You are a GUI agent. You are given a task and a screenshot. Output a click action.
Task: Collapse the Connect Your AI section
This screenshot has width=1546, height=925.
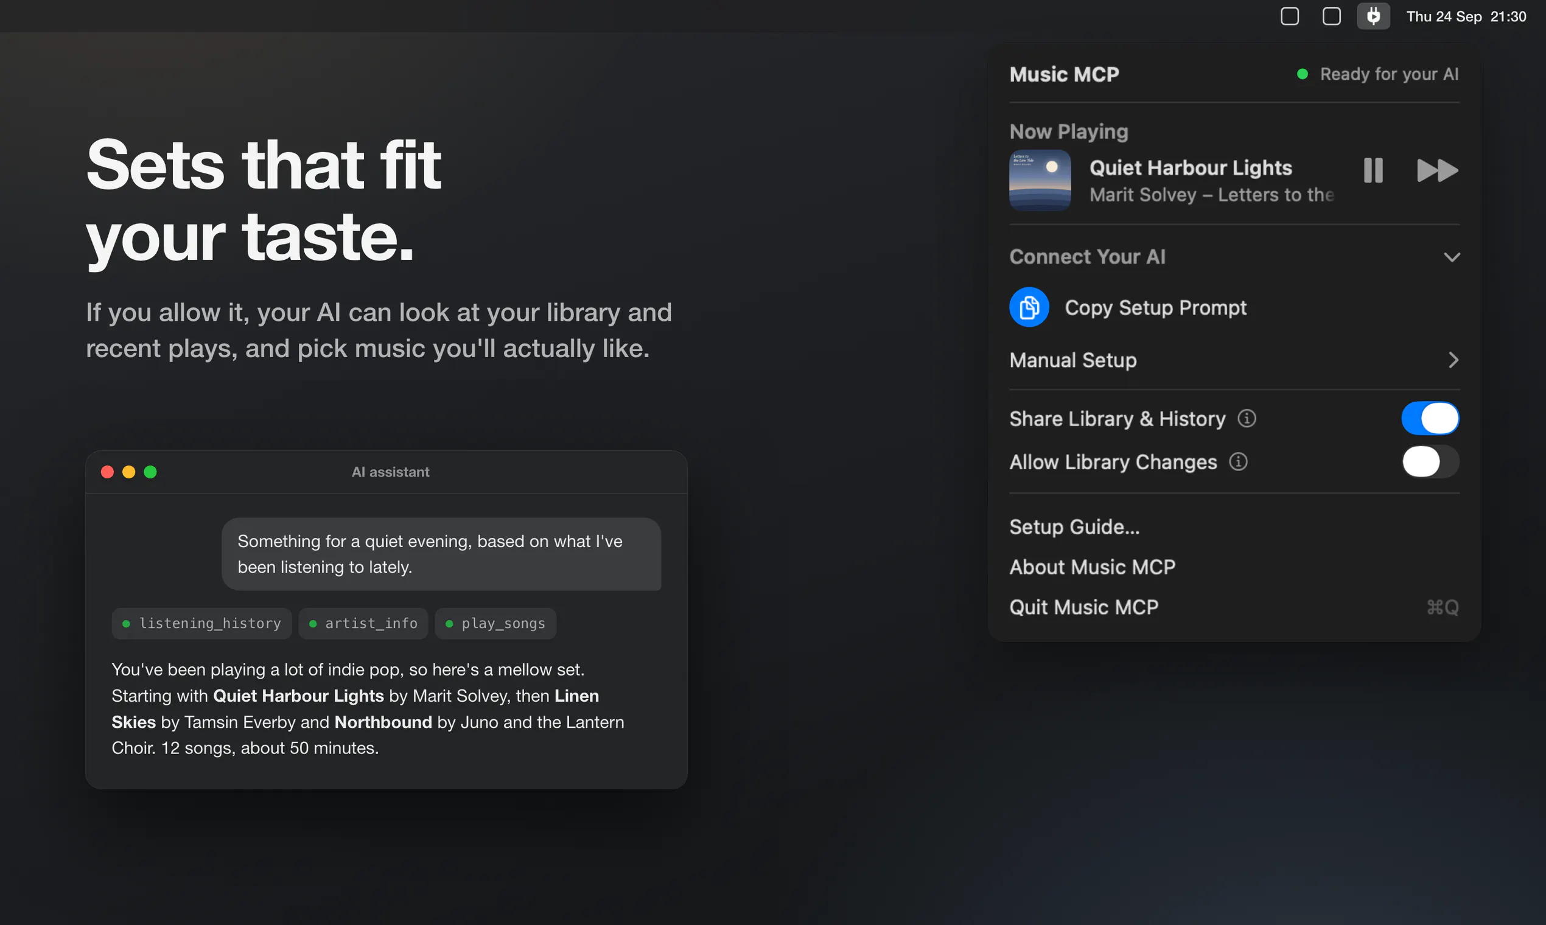(x=1452, y=257)
